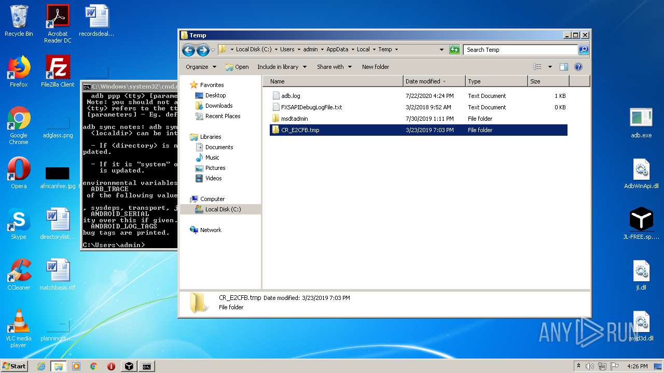Screen dimensions: 664x373
Task: Sort files by Name column
Action: click(x=333, y=81)
